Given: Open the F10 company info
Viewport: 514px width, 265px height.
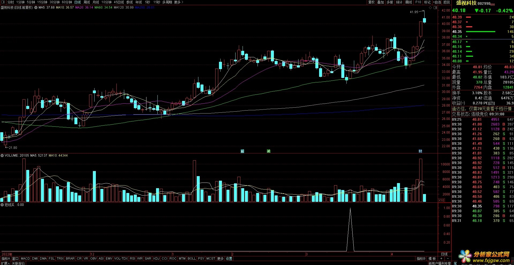Looking at the screenshot, I should click(418, 2).
